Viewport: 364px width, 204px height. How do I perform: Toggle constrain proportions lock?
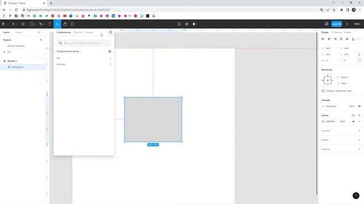pyautogui.click(x=359, y=54)
